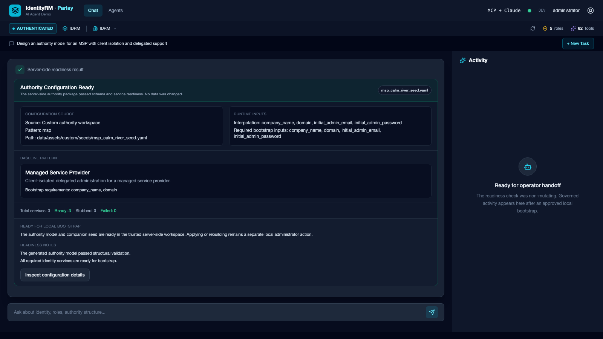Click the IdentityRM stacked-layers logo
Viewport: 603px width, 339px height.
tap(15, 11)
